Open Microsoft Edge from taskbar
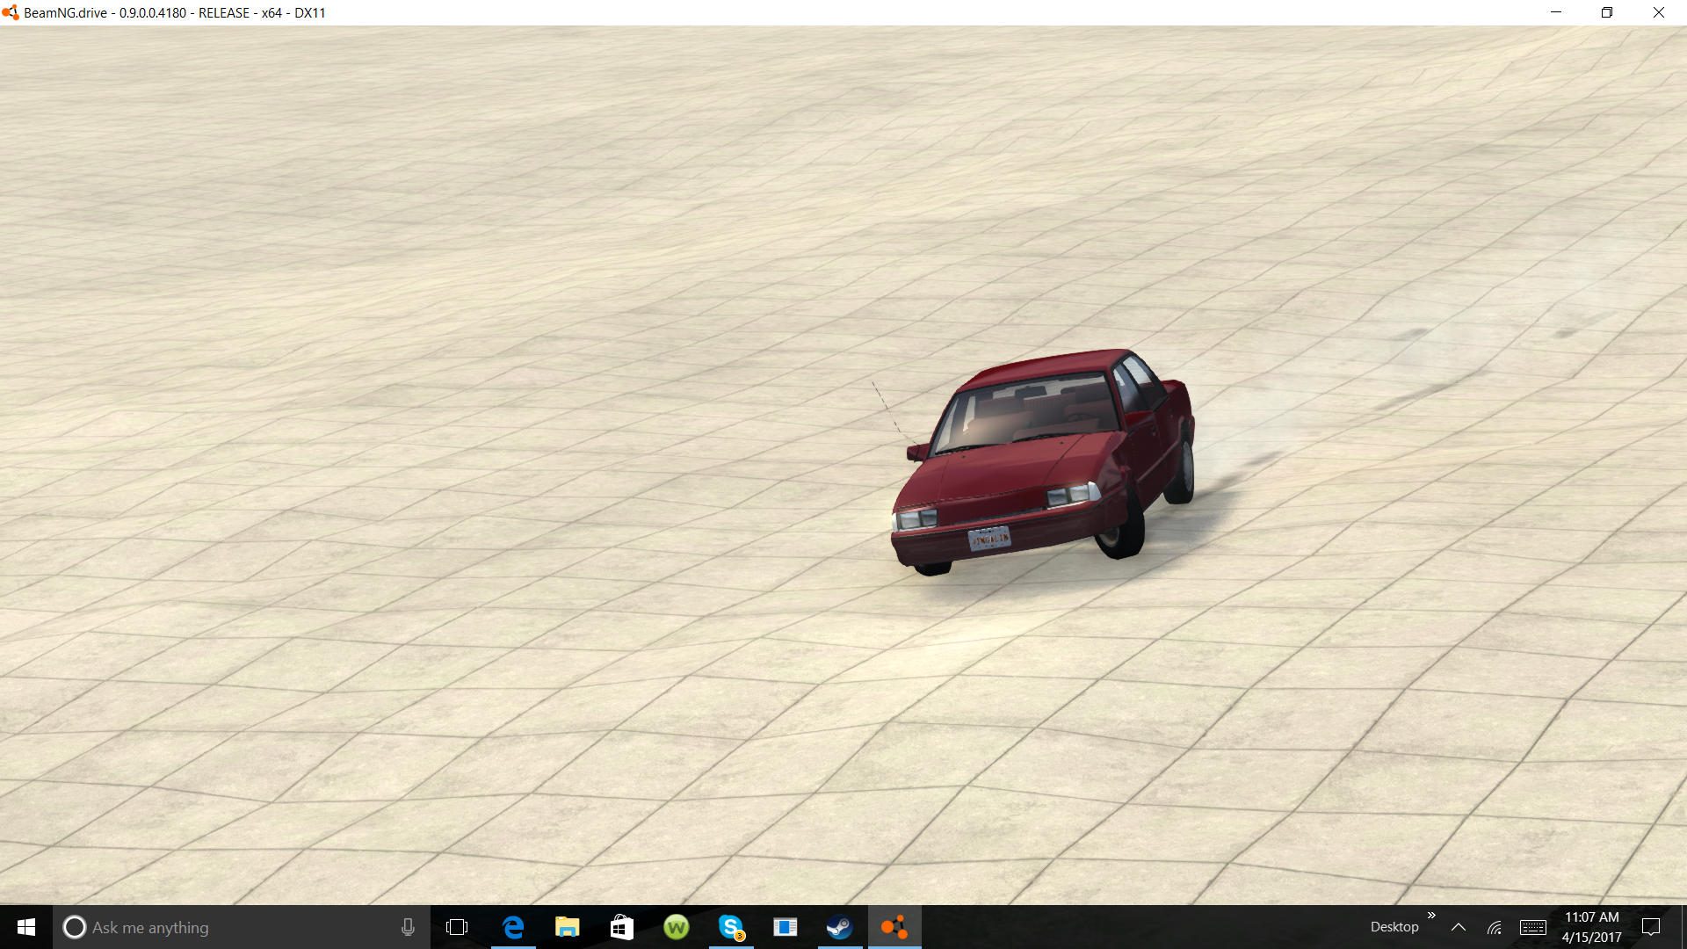The width and height of the screenshot is (1687, 949). (513, 927)
